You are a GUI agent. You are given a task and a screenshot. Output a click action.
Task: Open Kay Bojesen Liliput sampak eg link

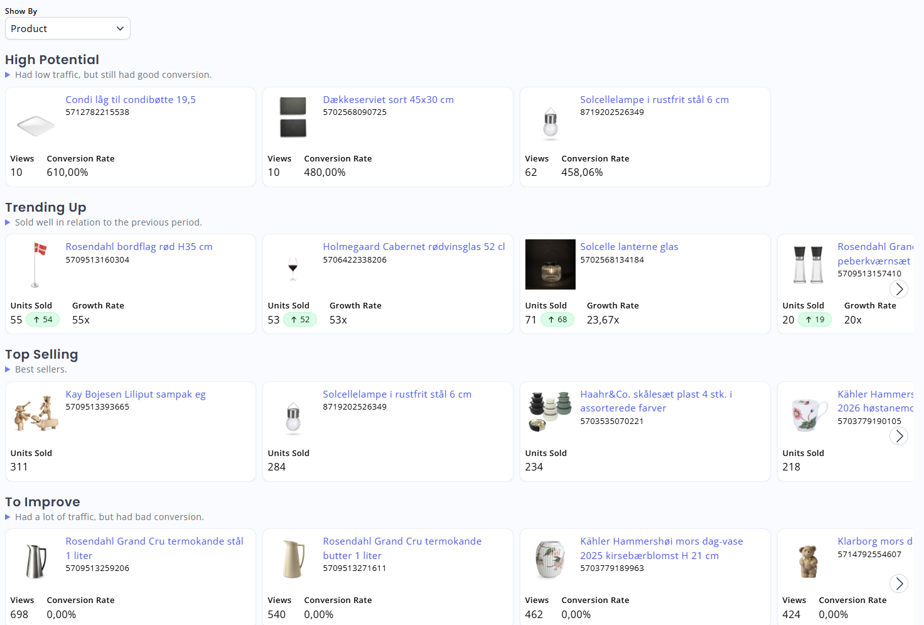(136, 394)
